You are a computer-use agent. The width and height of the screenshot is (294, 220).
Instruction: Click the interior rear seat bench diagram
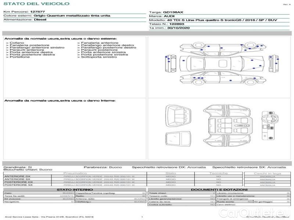click(178, 116)
